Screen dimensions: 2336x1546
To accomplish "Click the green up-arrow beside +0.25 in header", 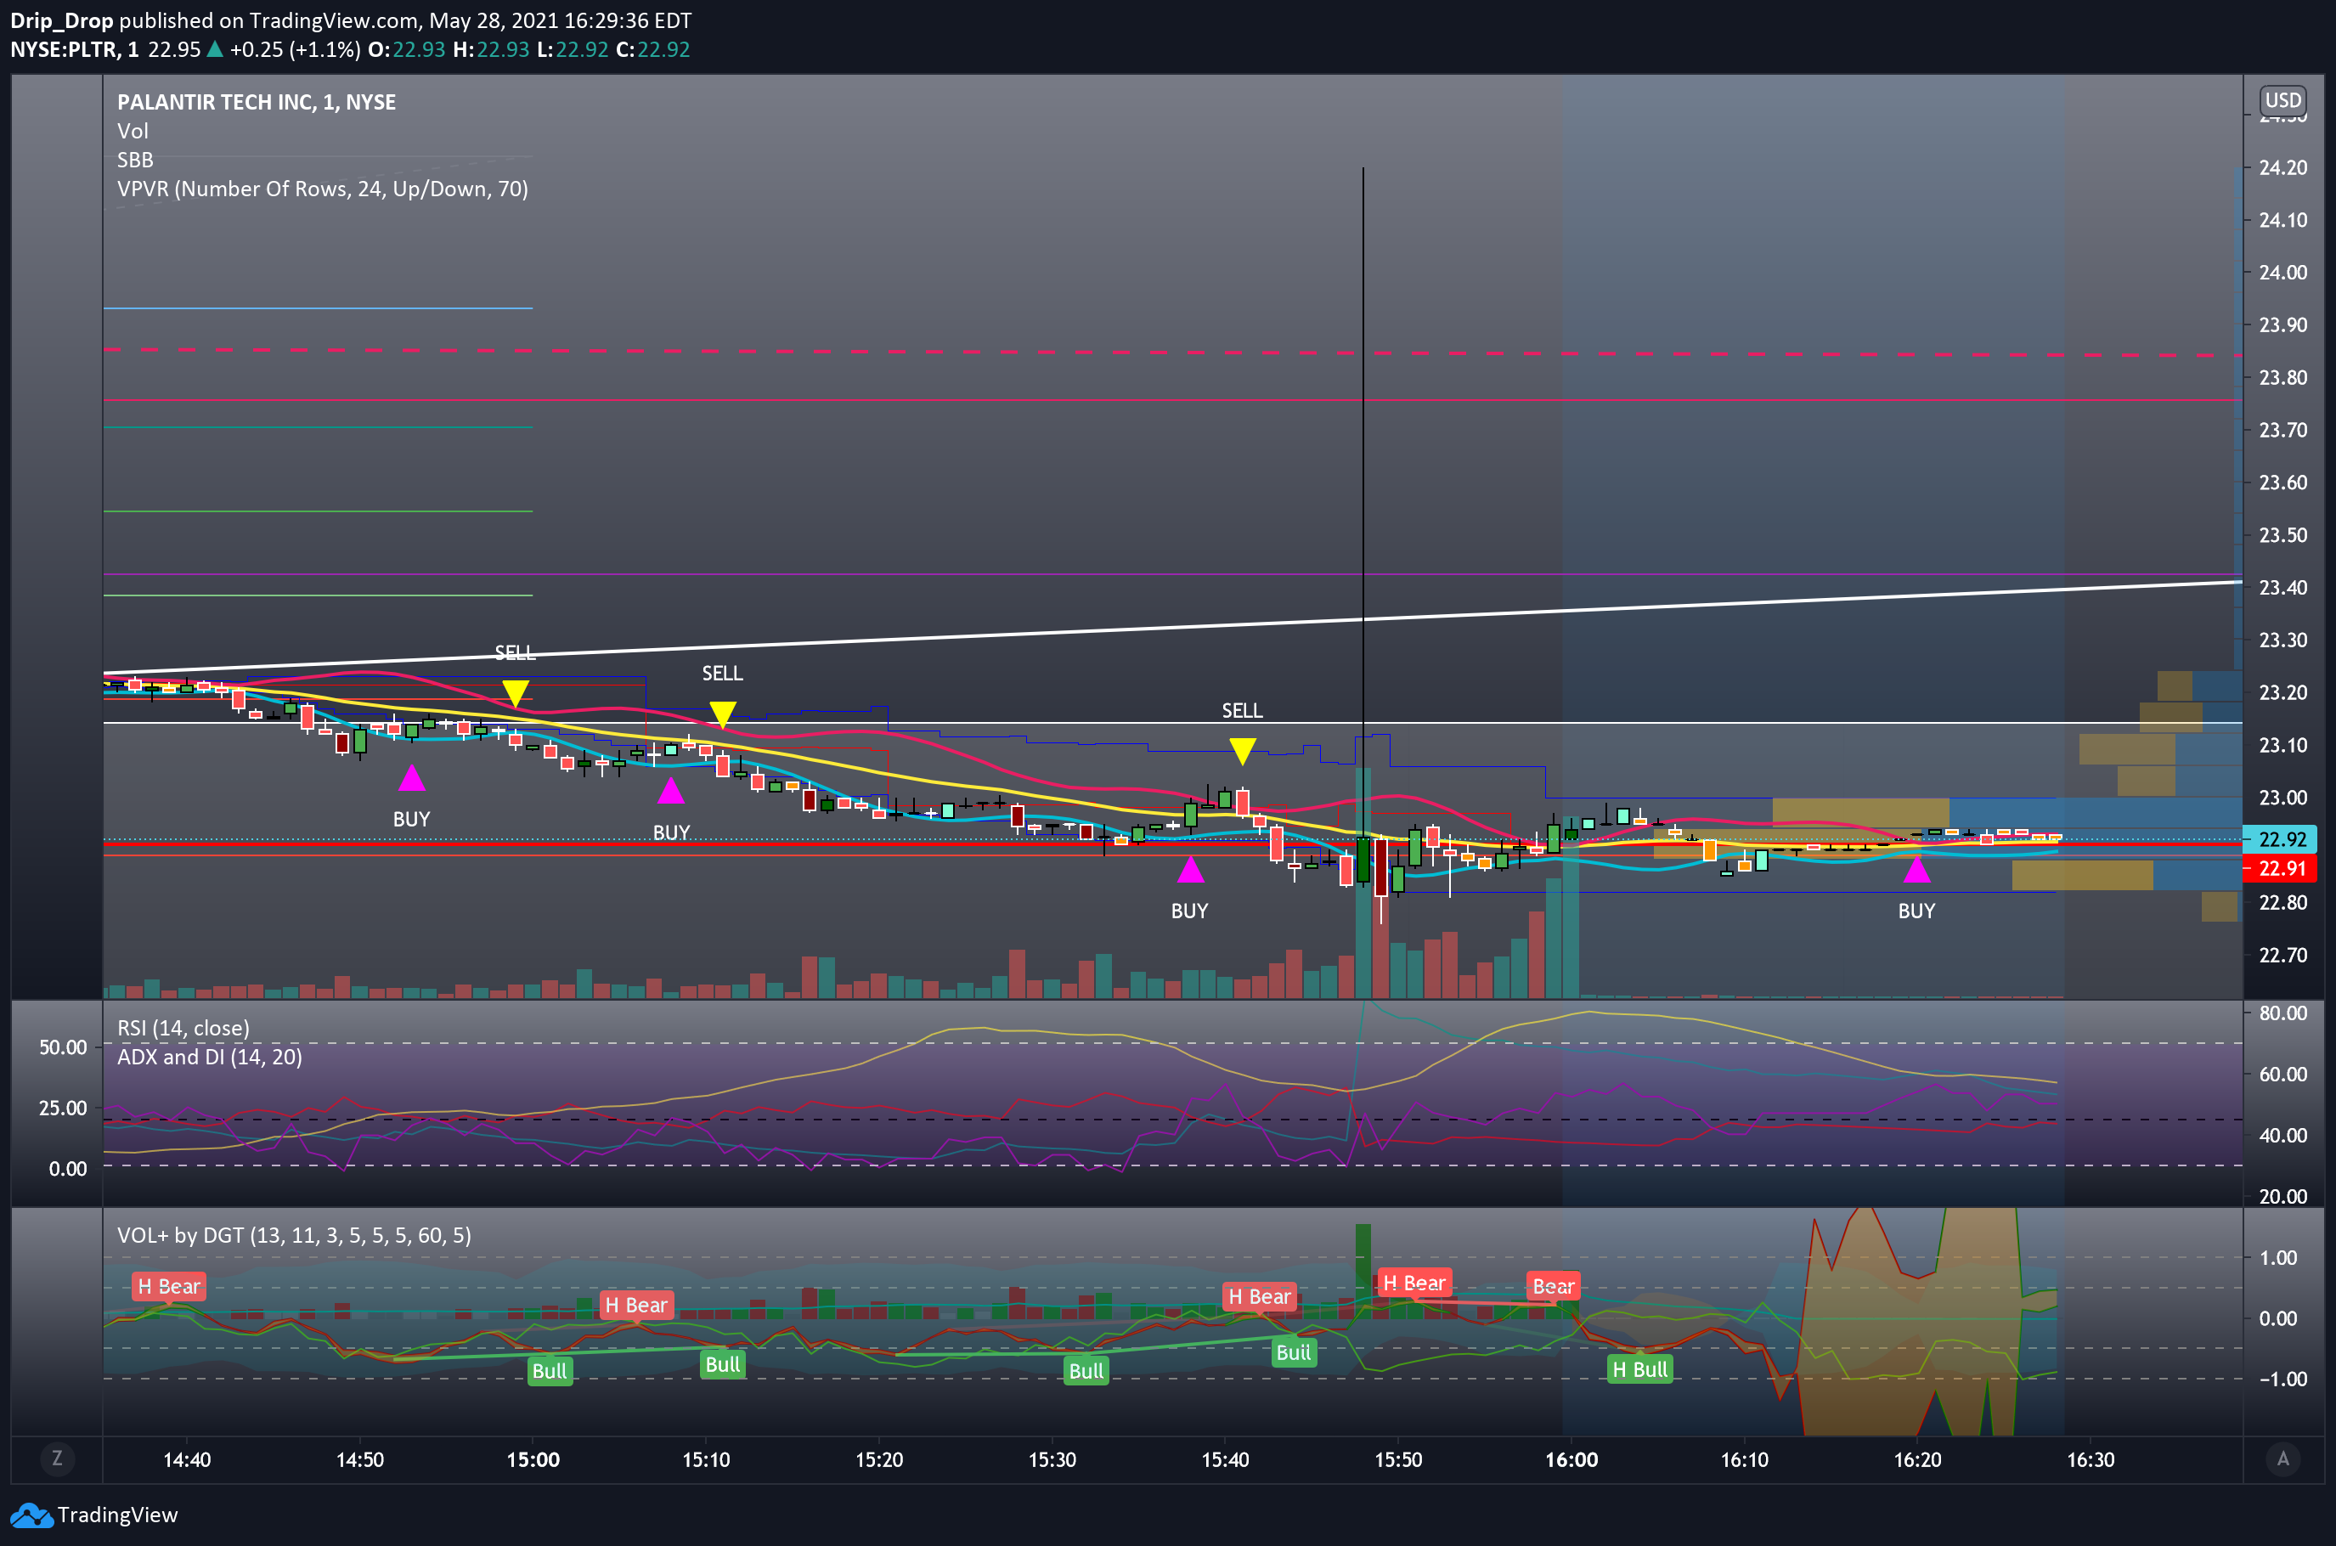I will coord(214,49).
